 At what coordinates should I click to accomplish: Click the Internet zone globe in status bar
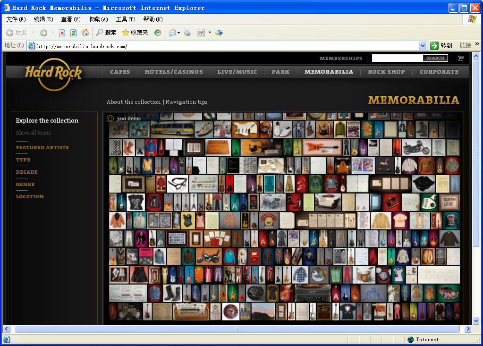click(x=411, y=339)
